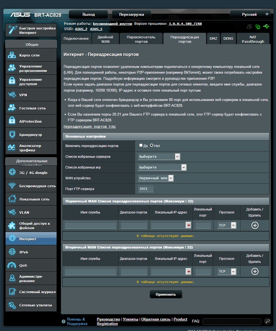This screenshot has width=276, height=331.
Task: Open Сетевые утилиты tools icon
Action: pos(12,305)
